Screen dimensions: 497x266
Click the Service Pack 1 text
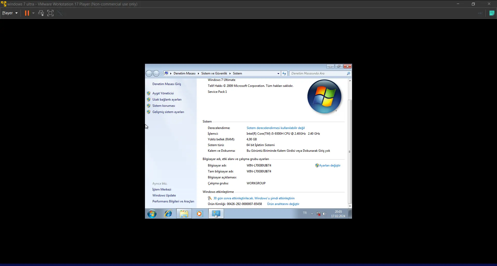click(217, 92)
